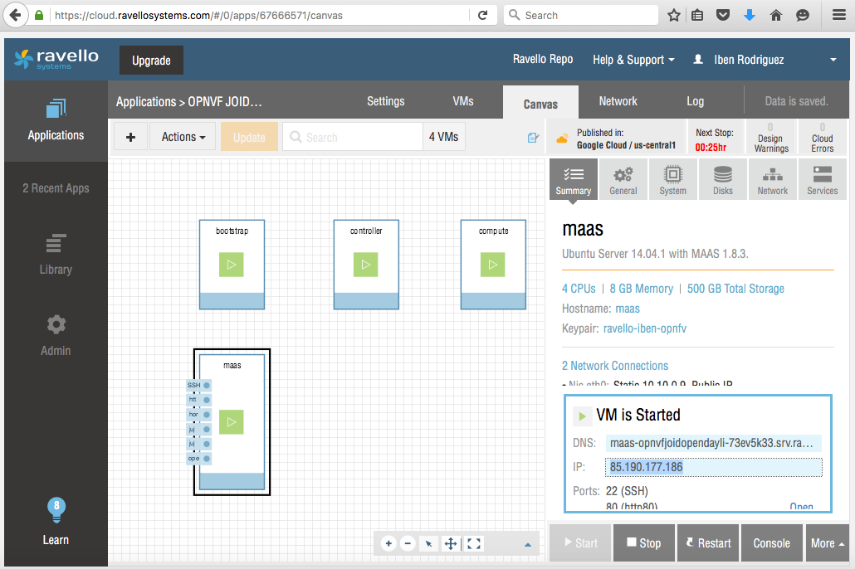Screen dimensions: 855x569
Task: Click the DNS name field
Action: [713, 443]
